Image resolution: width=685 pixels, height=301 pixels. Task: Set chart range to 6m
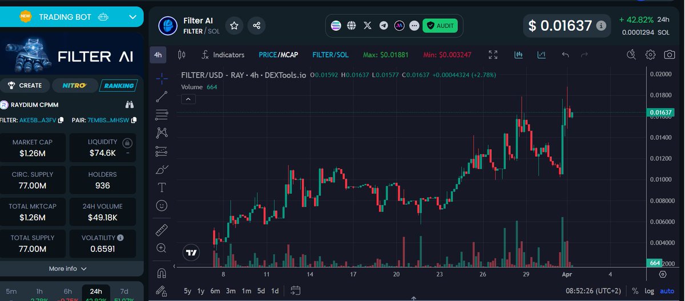[x=215, y=291]
